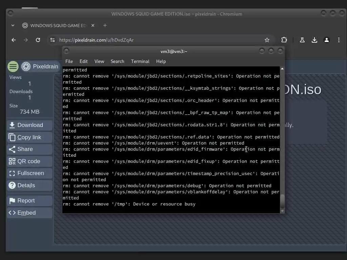
Task: Click the drm/parameters/debug error line
Action: click(x=167, y=186)
